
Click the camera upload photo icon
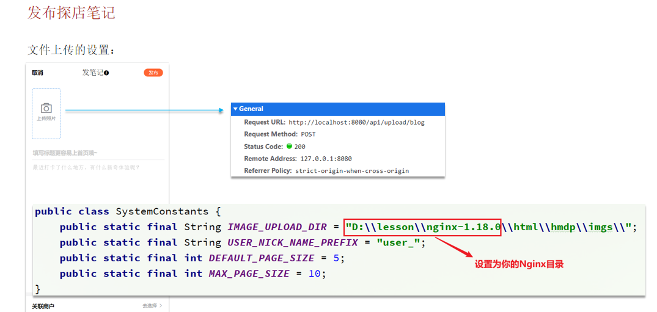(46, 108)
